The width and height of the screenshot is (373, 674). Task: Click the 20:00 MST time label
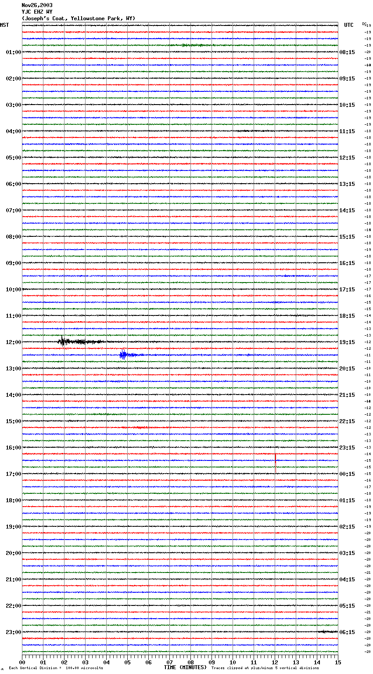pyautogui.click(x=14, y=553)
